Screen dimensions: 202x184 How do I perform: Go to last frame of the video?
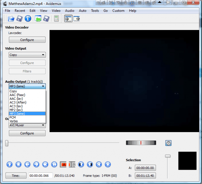click(x=108, y=164)
